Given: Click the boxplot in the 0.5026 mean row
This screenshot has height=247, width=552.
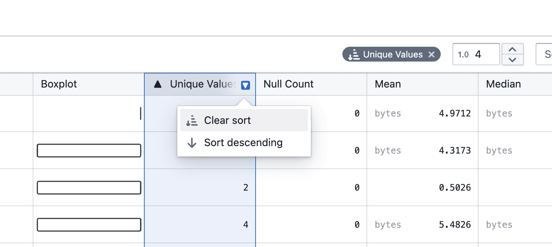Looking at the screenshot, I should (89, 188).
